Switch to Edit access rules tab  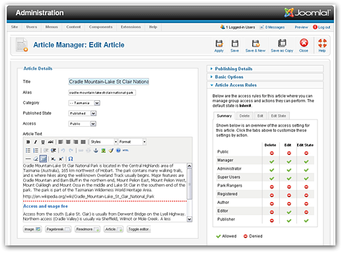point(260,116)
